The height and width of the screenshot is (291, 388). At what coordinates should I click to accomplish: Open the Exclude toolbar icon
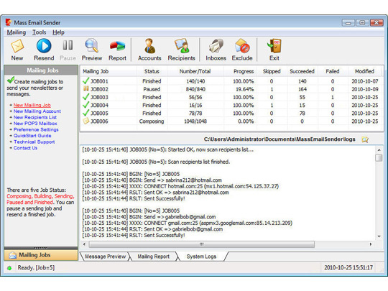[x=242, y=46]
